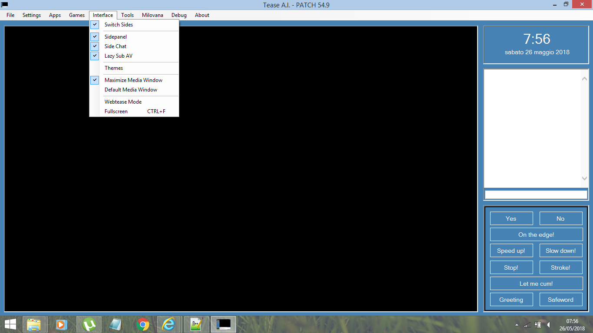The width and height of the screenshot is (593, 333).
Task: Toggle the Side Chat option
Action: click(134, 46)
